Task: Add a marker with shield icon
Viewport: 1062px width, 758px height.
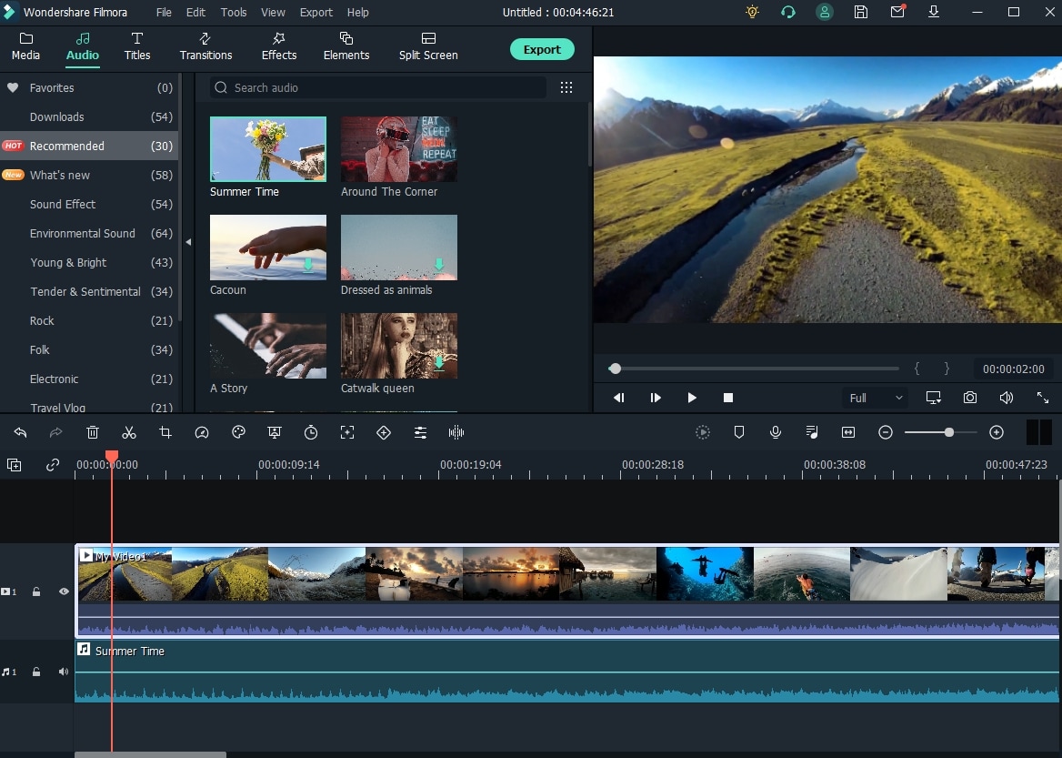Action: coord(739,433)
